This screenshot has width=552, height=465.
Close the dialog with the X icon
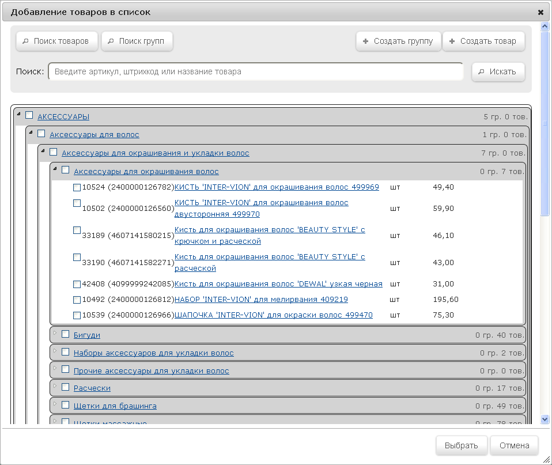pos(540,12)
